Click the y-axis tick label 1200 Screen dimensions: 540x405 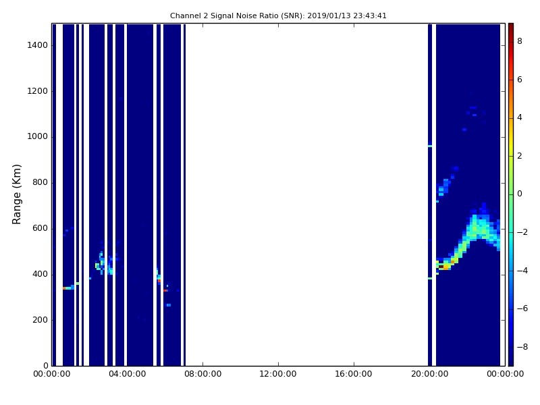38,91
